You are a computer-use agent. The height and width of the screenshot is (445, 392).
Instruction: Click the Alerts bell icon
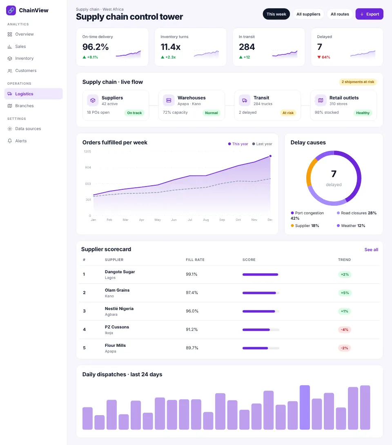click(10, 141)
